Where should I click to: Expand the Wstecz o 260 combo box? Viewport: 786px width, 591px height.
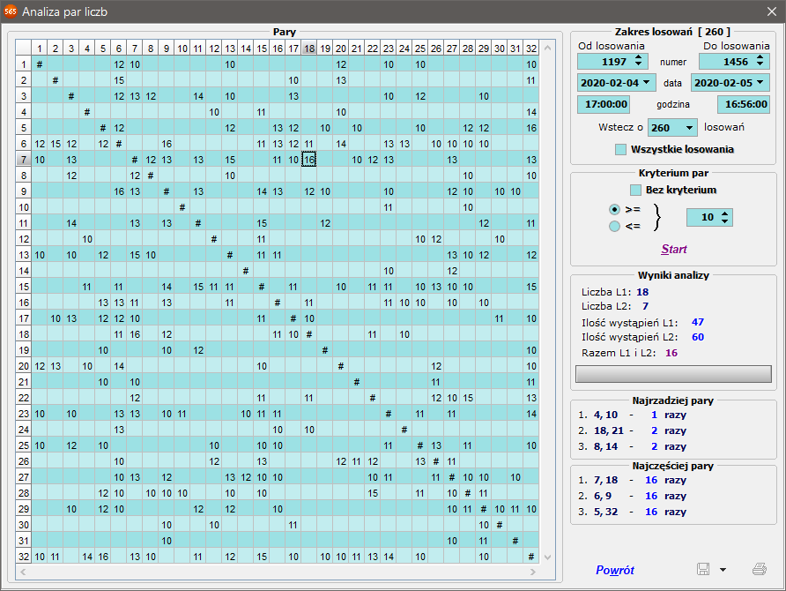point(689,127)
